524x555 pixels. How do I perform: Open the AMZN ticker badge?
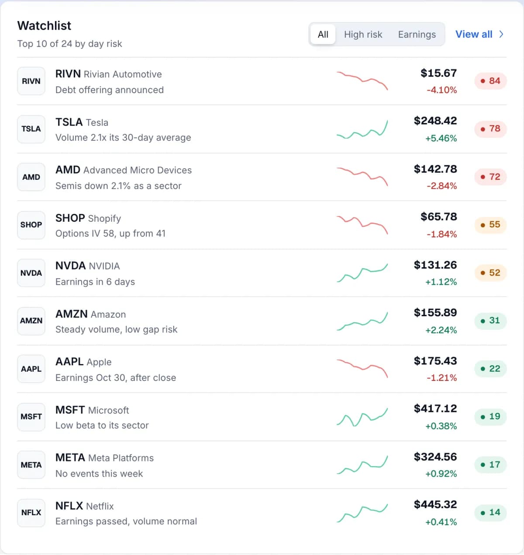pos(31,321)
